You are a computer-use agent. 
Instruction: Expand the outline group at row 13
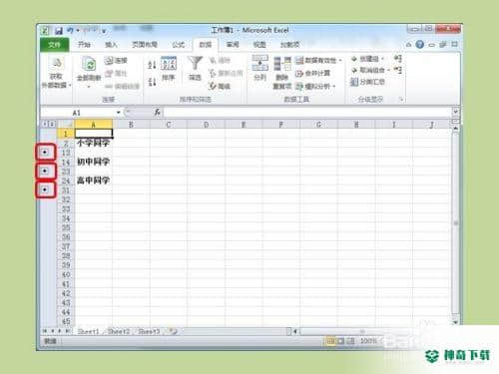[45, 152]
